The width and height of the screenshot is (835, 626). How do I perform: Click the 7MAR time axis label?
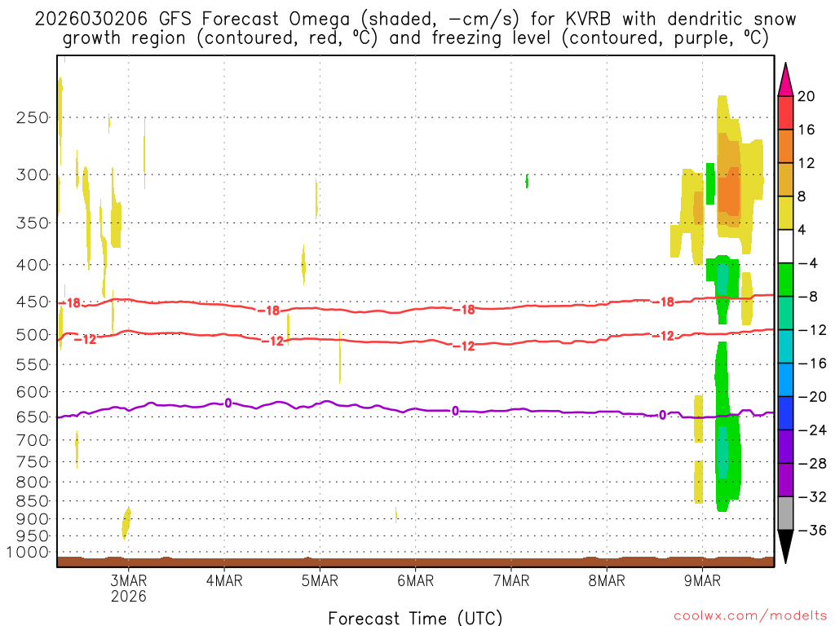click(x=511, y=580)
